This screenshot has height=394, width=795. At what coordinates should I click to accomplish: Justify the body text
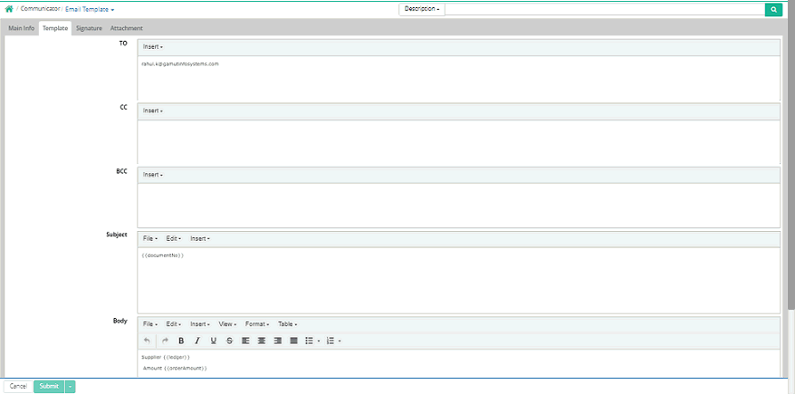(293, 341)
